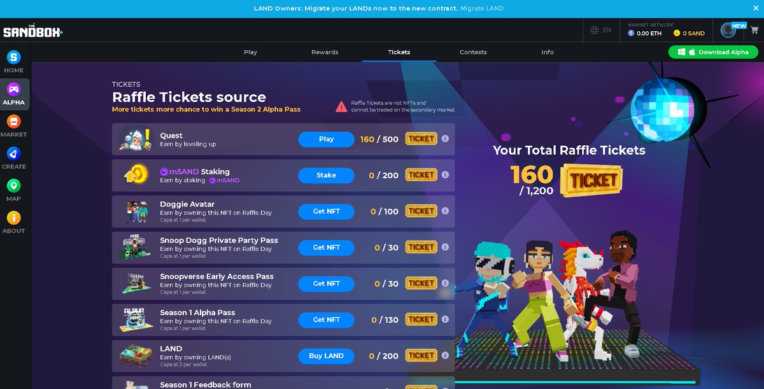Click the Snoop Dogg Private Party Pass ticket icon
Viewport: 764px width, 389px height.
(x=421, y=247)
